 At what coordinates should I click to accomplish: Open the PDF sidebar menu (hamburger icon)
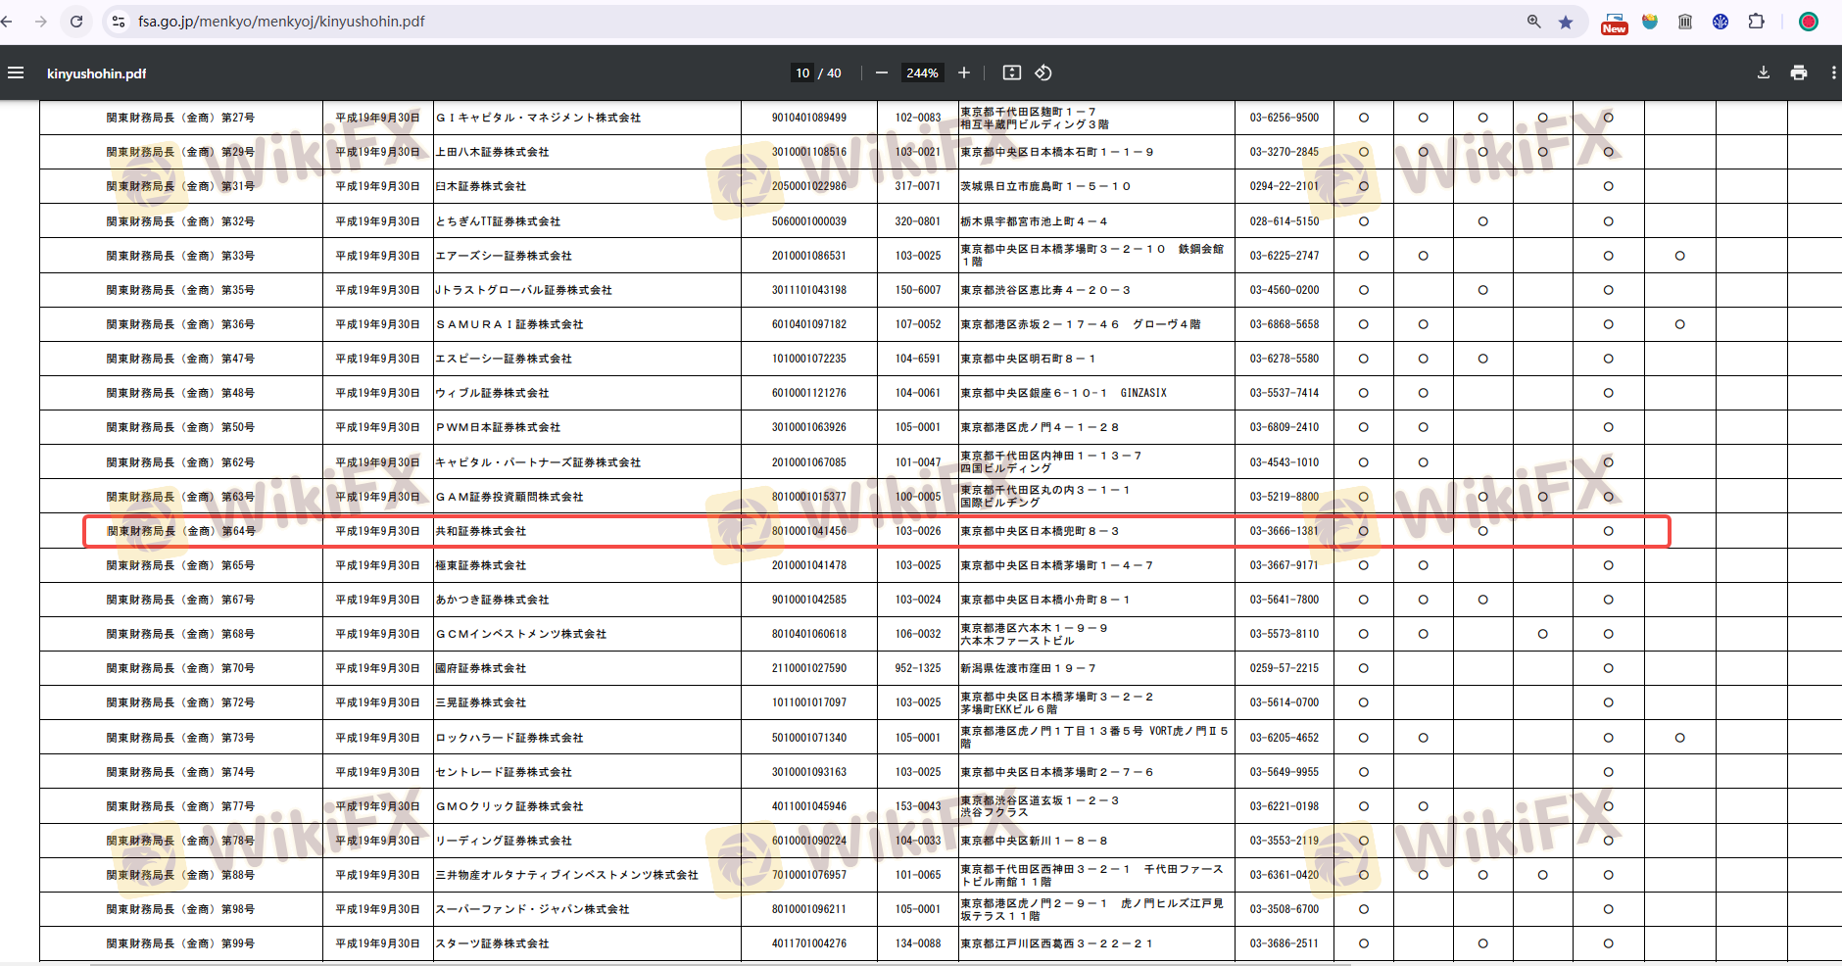16,72
